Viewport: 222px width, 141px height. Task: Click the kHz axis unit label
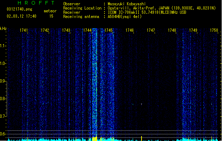(3, 29)
